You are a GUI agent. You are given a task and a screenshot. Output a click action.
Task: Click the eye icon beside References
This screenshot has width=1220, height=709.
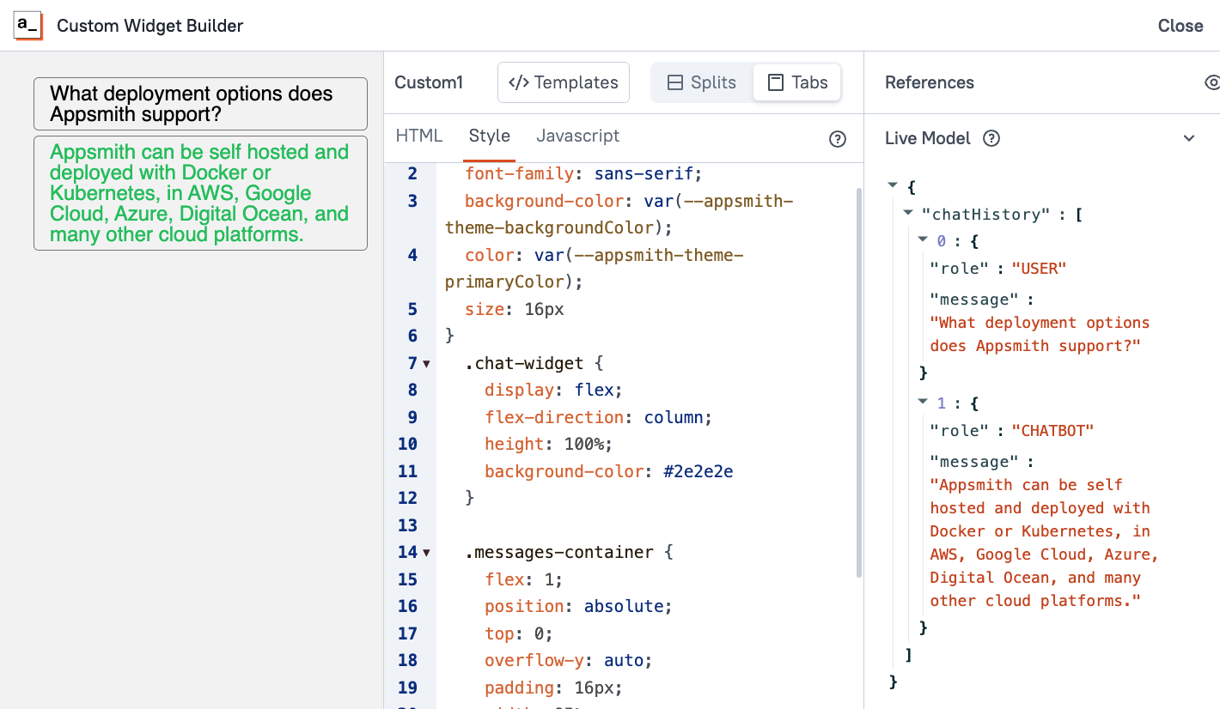pyautogui.click(x=1211, y=82)
